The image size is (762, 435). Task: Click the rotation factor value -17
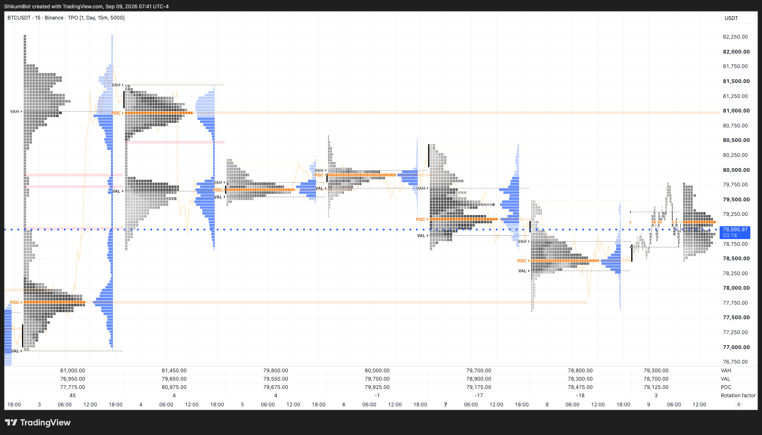pyautogui.click(x=479, y=396)
